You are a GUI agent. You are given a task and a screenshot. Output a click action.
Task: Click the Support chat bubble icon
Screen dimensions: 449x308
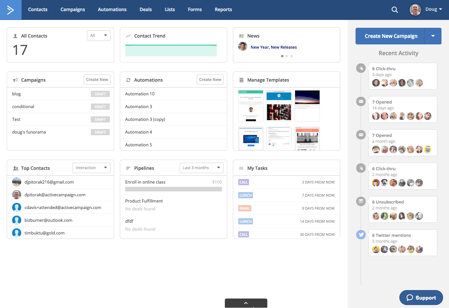coord(410,298)
